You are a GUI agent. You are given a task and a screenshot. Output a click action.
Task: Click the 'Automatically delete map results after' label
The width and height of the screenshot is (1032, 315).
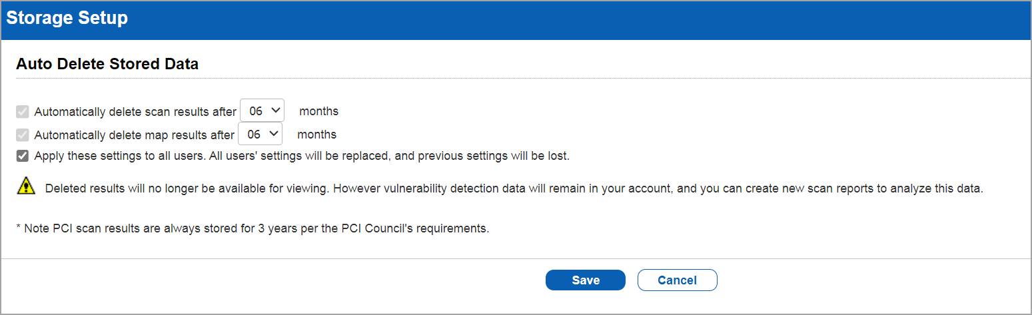[x=135, y=135]
